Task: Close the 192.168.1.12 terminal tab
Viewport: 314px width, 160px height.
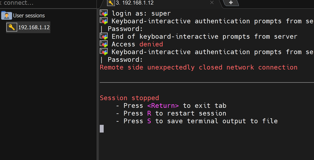Action: [212, 3]
